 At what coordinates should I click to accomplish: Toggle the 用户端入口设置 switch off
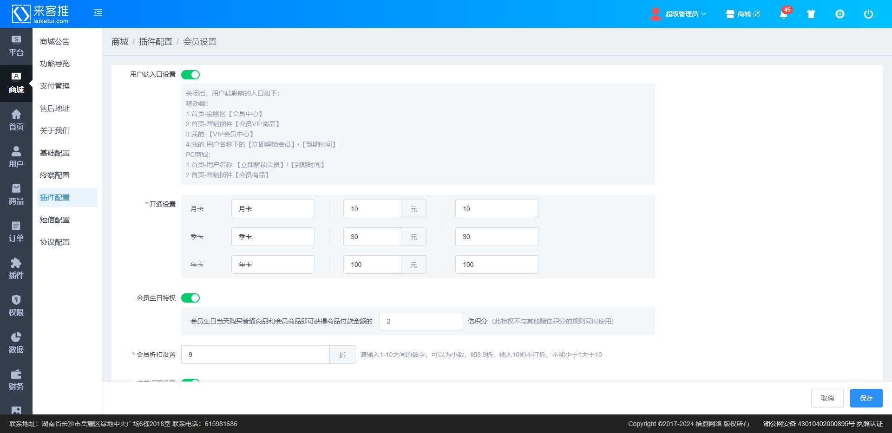[190, 75]
